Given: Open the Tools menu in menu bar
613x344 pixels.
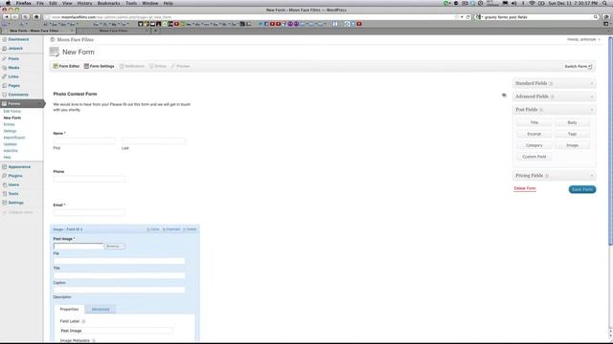Looking at the screenshot, I should pyautogui.click(x=131, y=3).
